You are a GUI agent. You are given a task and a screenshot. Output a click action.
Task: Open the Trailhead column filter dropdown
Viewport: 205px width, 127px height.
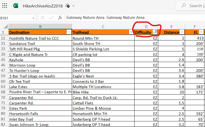click(x=131, y=32)
